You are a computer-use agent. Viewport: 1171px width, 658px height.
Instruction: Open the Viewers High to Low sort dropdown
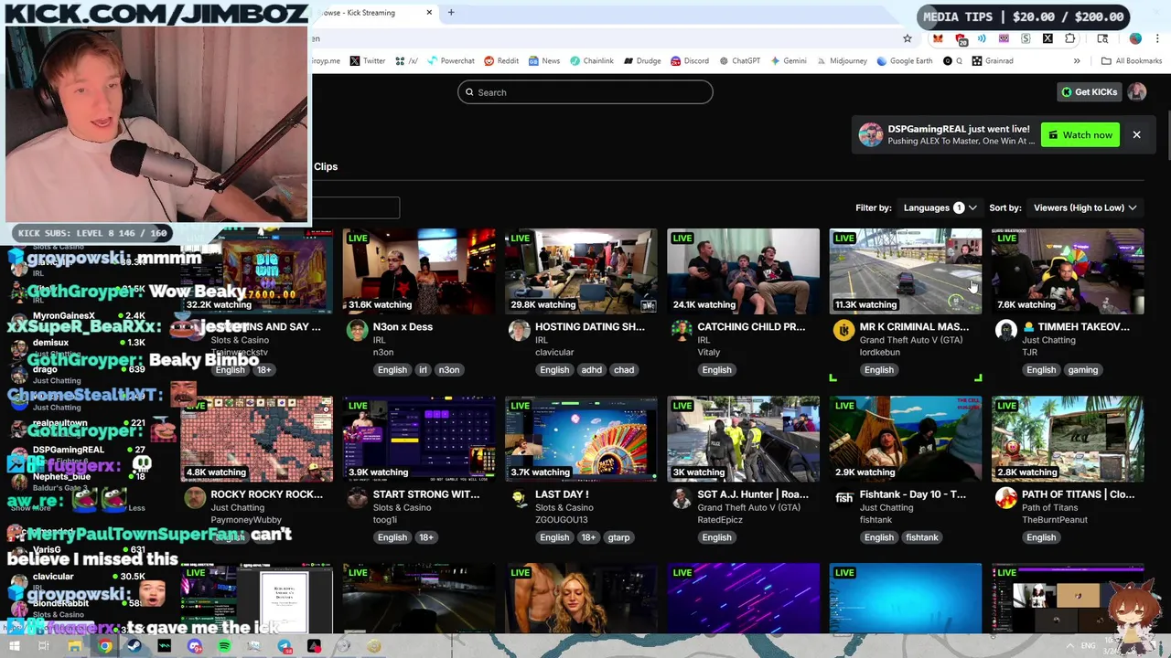1085,207
